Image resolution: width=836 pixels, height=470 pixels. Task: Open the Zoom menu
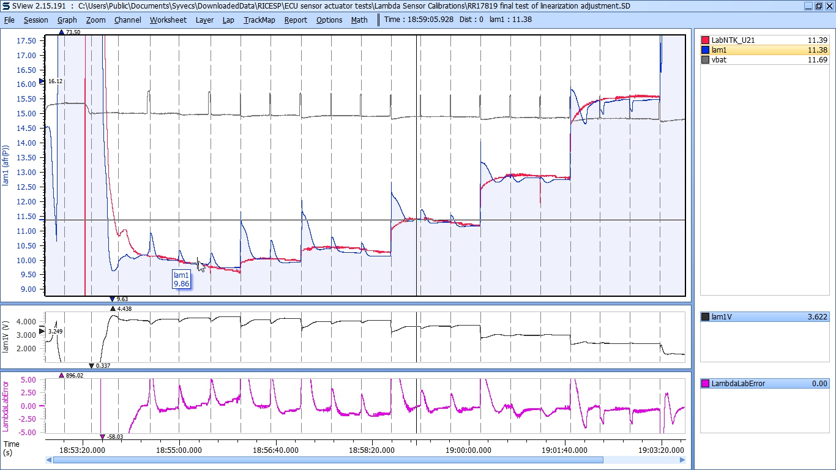(95, 20)
